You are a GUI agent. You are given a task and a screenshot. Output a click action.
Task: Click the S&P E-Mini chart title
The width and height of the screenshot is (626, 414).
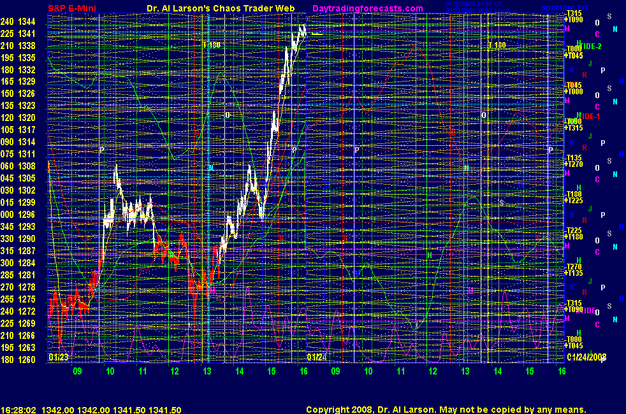72,8
